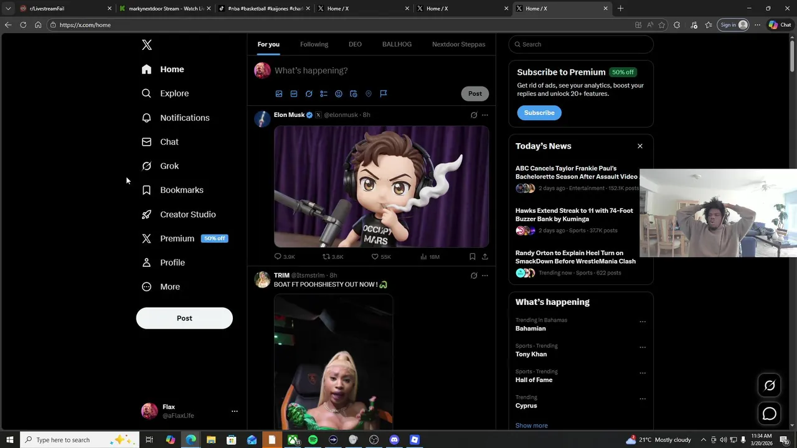
Task: Click the gray Post button in composer
Action: click(475, 94)
